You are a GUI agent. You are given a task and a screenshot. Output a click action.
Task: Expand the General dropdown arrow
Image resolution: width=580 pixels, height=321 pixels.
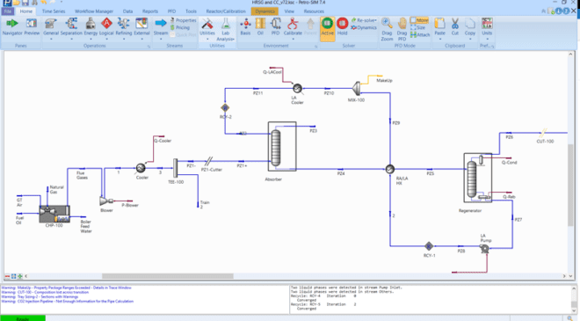click(51, 39)
